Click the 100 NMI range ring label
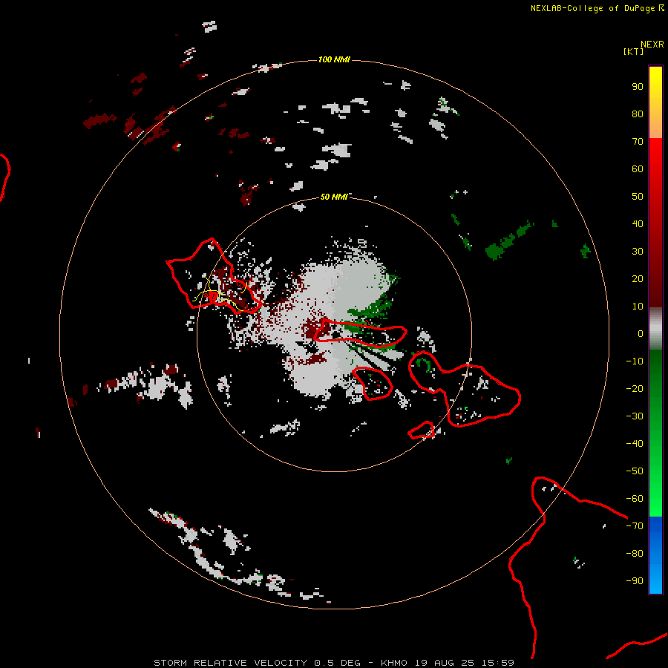Image resolution: width=668 pixels, height=668 pixels. (x=334, y=59)
